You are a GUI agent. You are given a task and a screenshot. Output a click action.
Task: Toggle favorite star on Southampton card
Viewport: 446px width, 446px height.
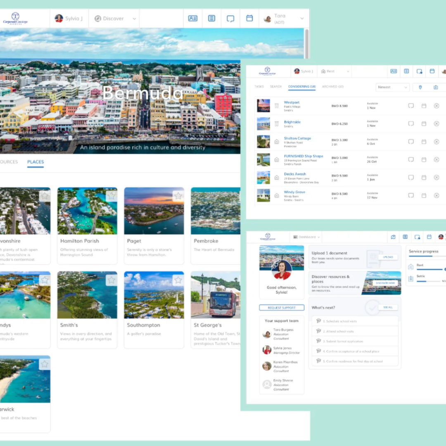[178, 280]
